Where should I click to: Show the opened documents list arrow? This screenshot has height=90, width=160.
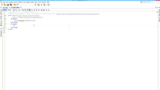155,7
